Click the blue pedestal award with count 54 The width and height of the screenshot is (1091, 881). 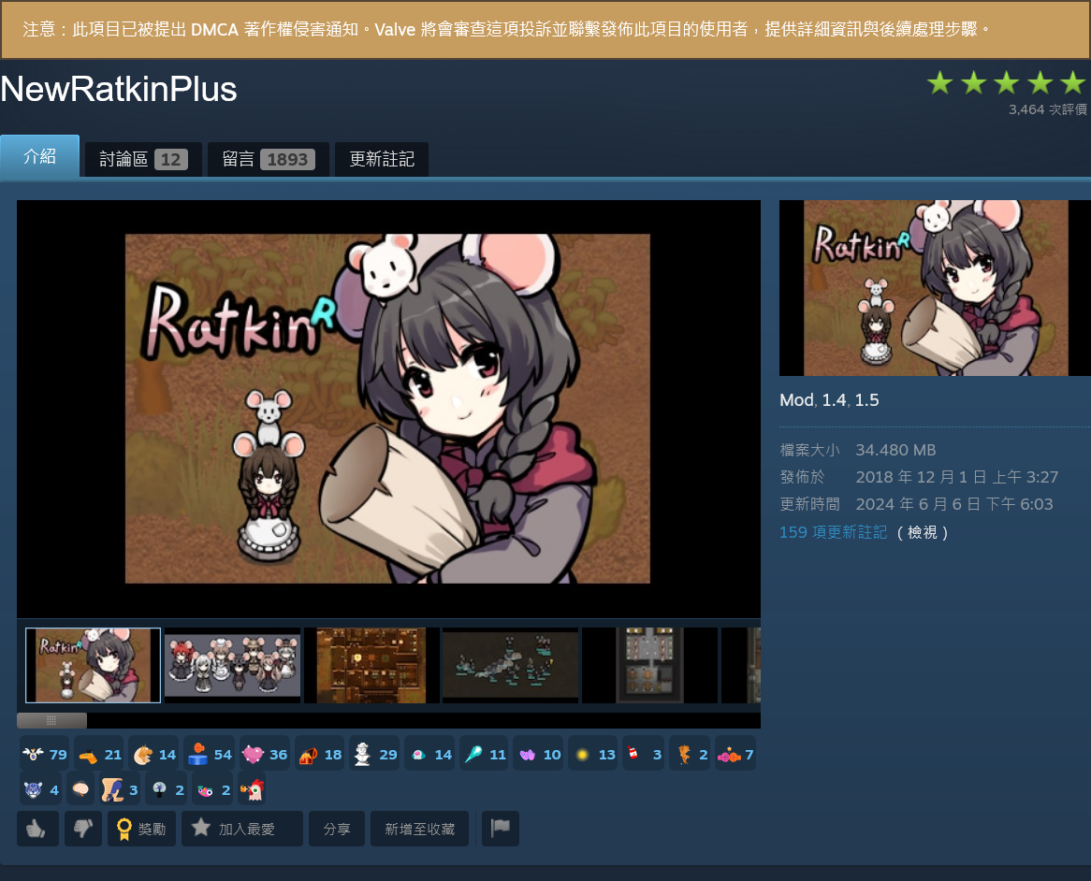point(209,754)
